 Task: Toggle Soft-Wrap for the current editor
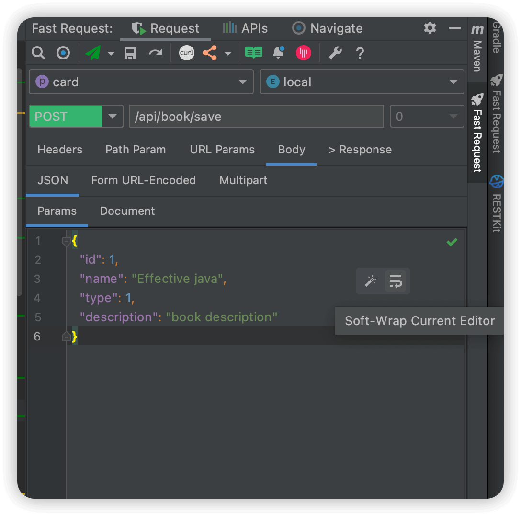tap(396, 281)
